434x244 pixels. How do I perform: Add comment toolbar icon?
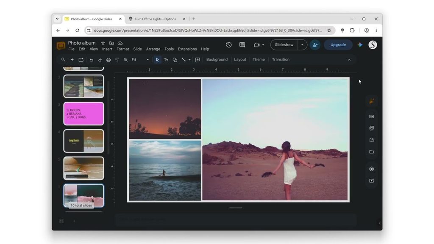[198, 60]
